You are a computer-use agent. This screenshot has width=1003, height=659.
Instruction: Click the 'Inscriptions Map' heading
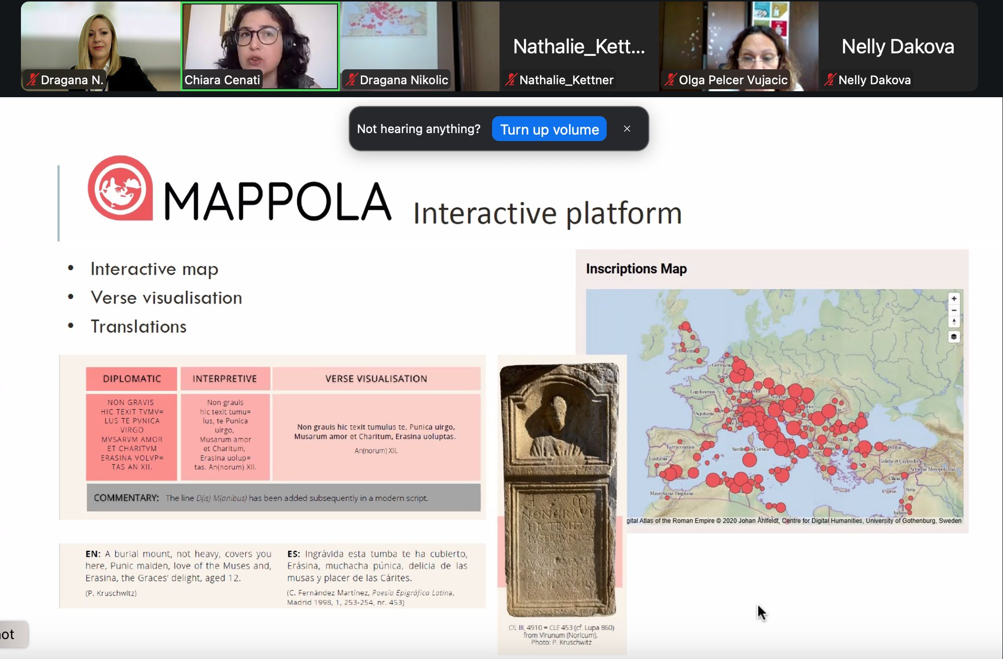637,269
